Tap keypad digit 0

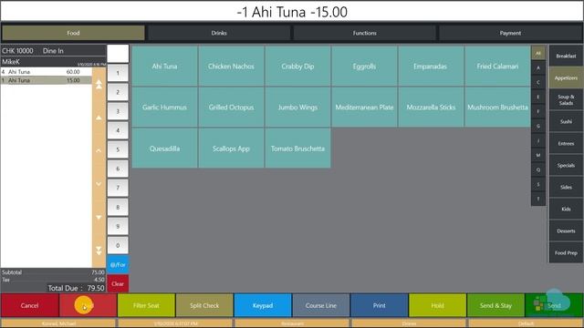(118, 245)
